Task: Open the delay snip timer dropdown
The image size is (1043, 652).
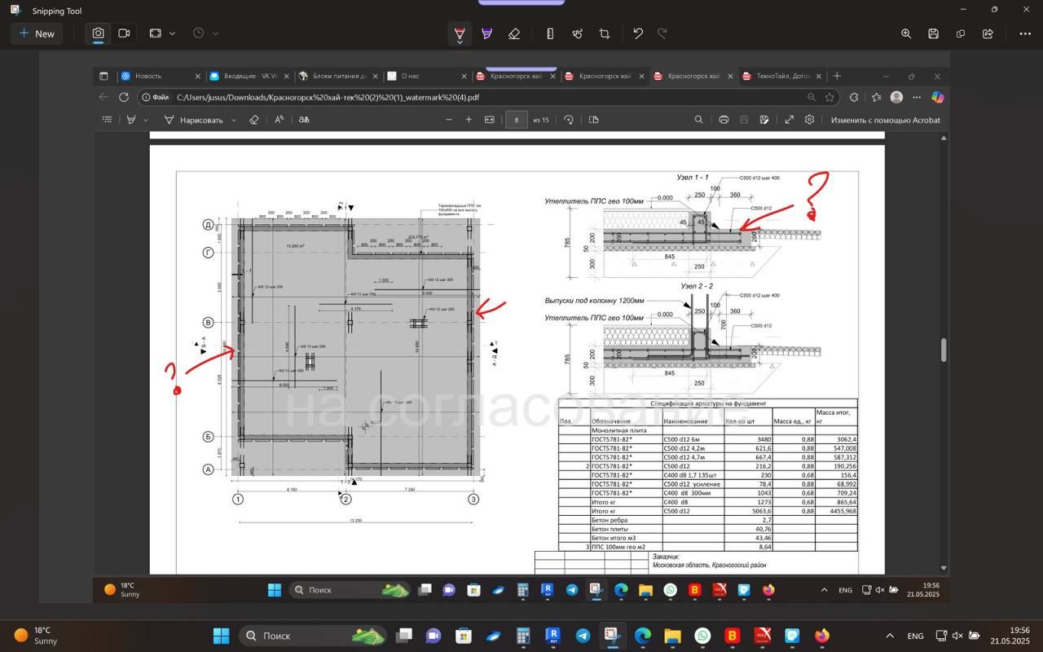Action: click(x=206, y=33)
